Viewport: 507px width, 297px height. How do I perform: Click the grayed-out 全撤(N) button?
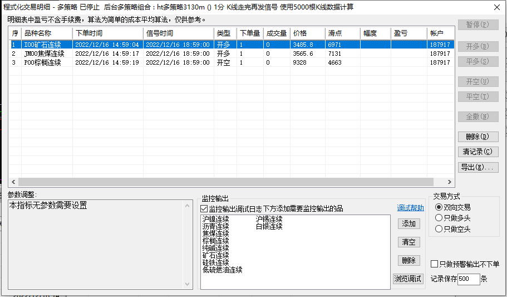click(x=478, y=116)
